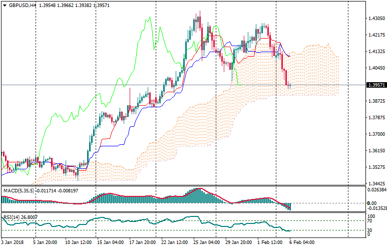The width and height of the screenshot is (387, 248).
Task: Click the current price label 1.39571
Action: tap(373, 85)
